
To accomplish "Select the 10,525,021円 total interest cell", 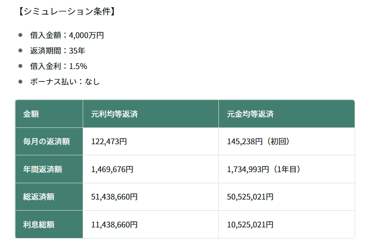I will tap(250, 225).
